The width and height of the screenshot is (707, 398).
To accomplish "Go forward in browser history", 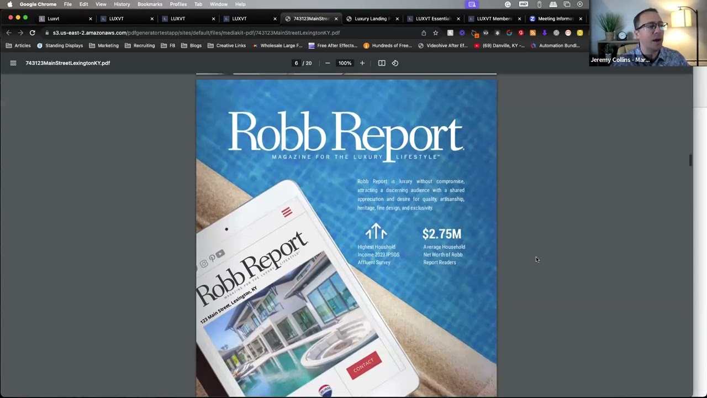I will 20,33.
